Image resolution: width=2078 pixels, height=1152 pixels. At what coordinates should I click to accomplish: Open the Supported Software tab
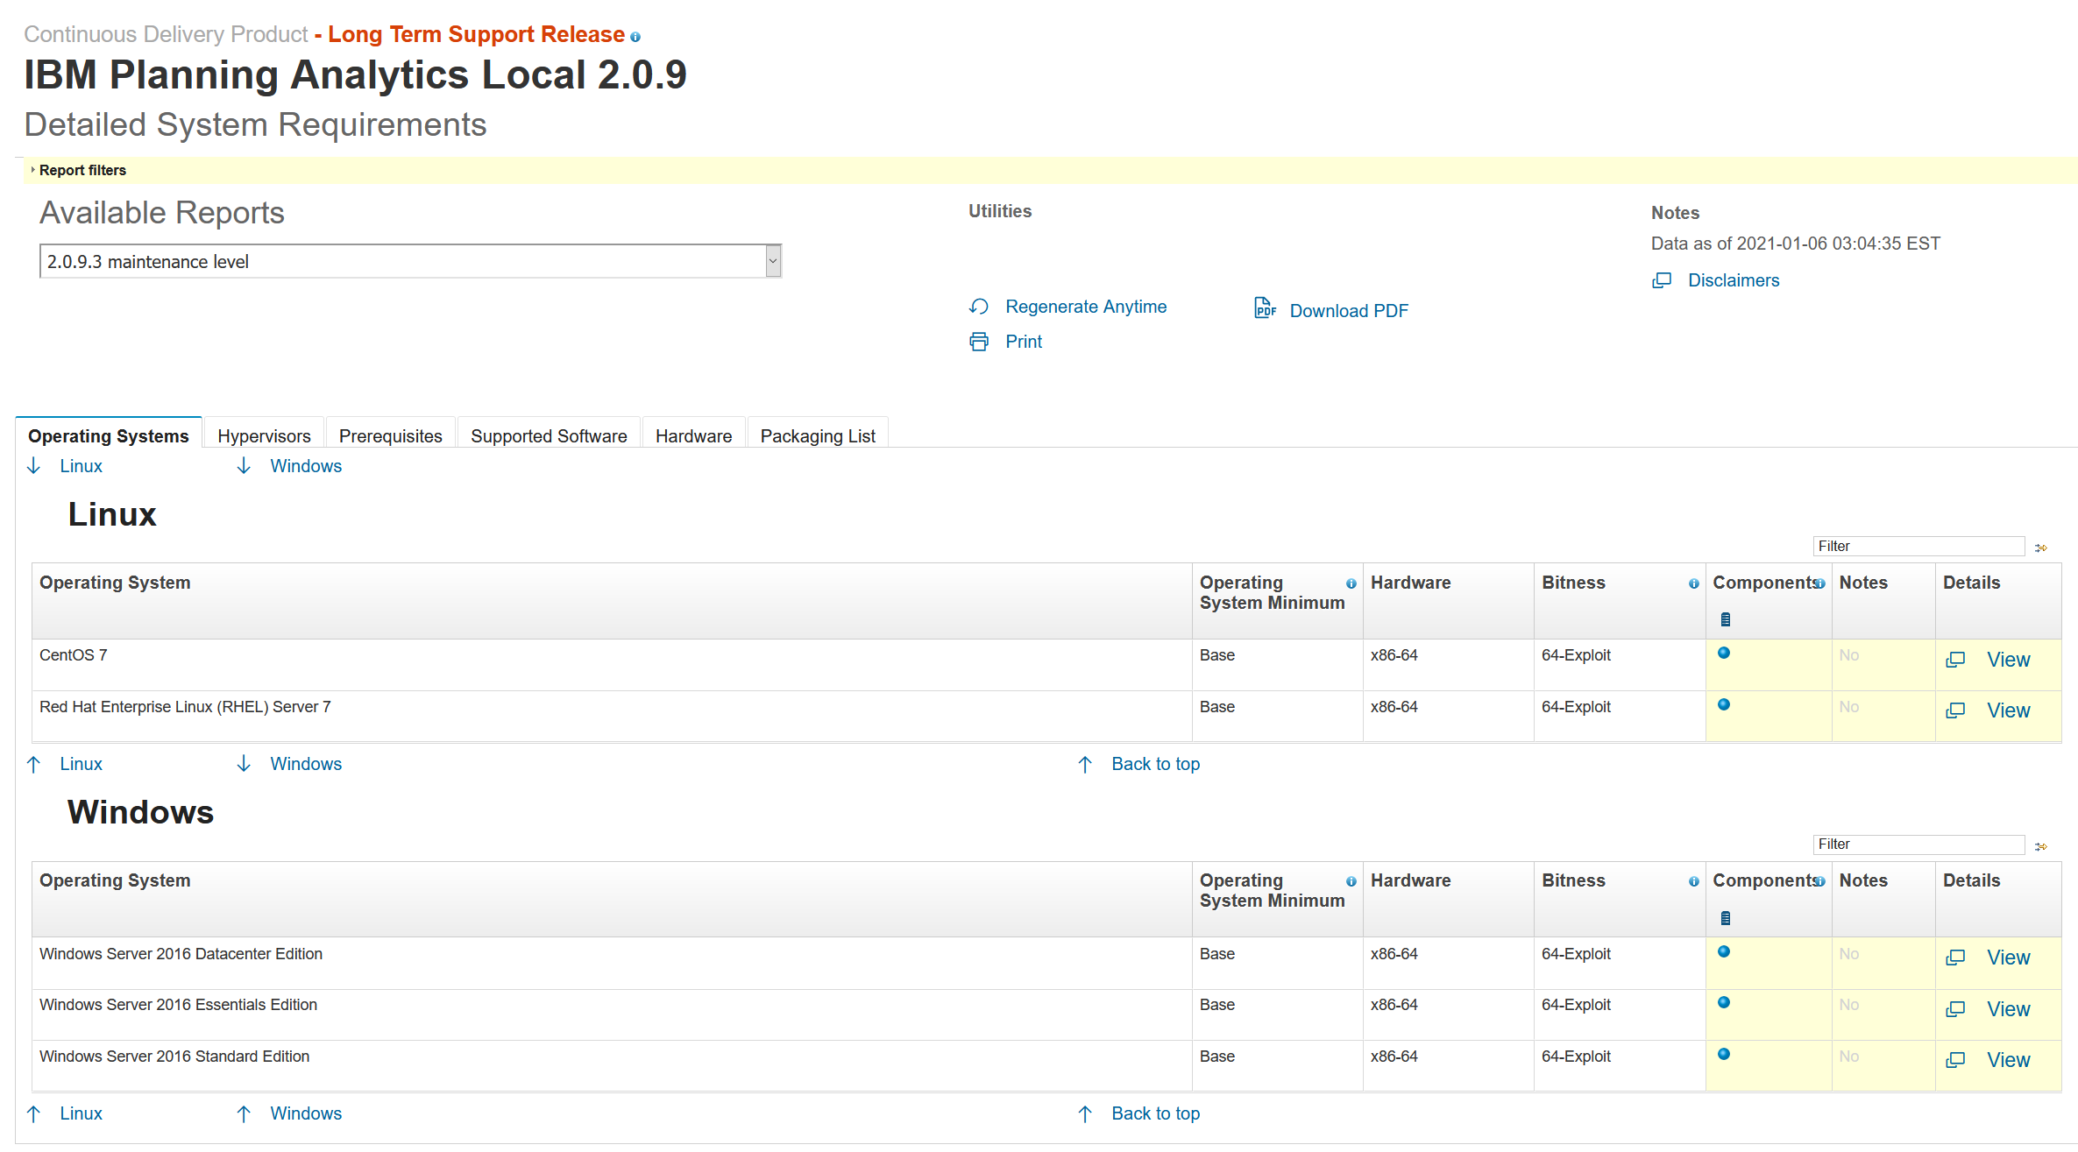coord(549,436)
